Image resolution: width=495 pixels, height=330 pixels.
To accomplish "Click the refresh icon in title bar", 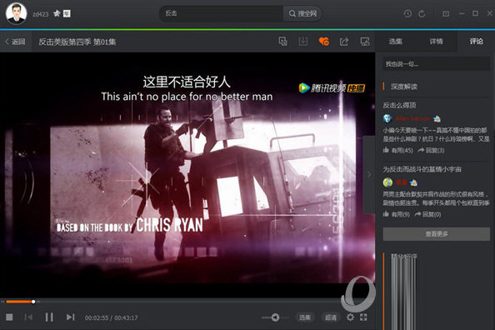I will [x=422, y=13].
